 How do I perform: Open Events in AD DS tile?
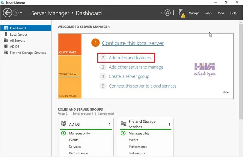tap(74, 140)
